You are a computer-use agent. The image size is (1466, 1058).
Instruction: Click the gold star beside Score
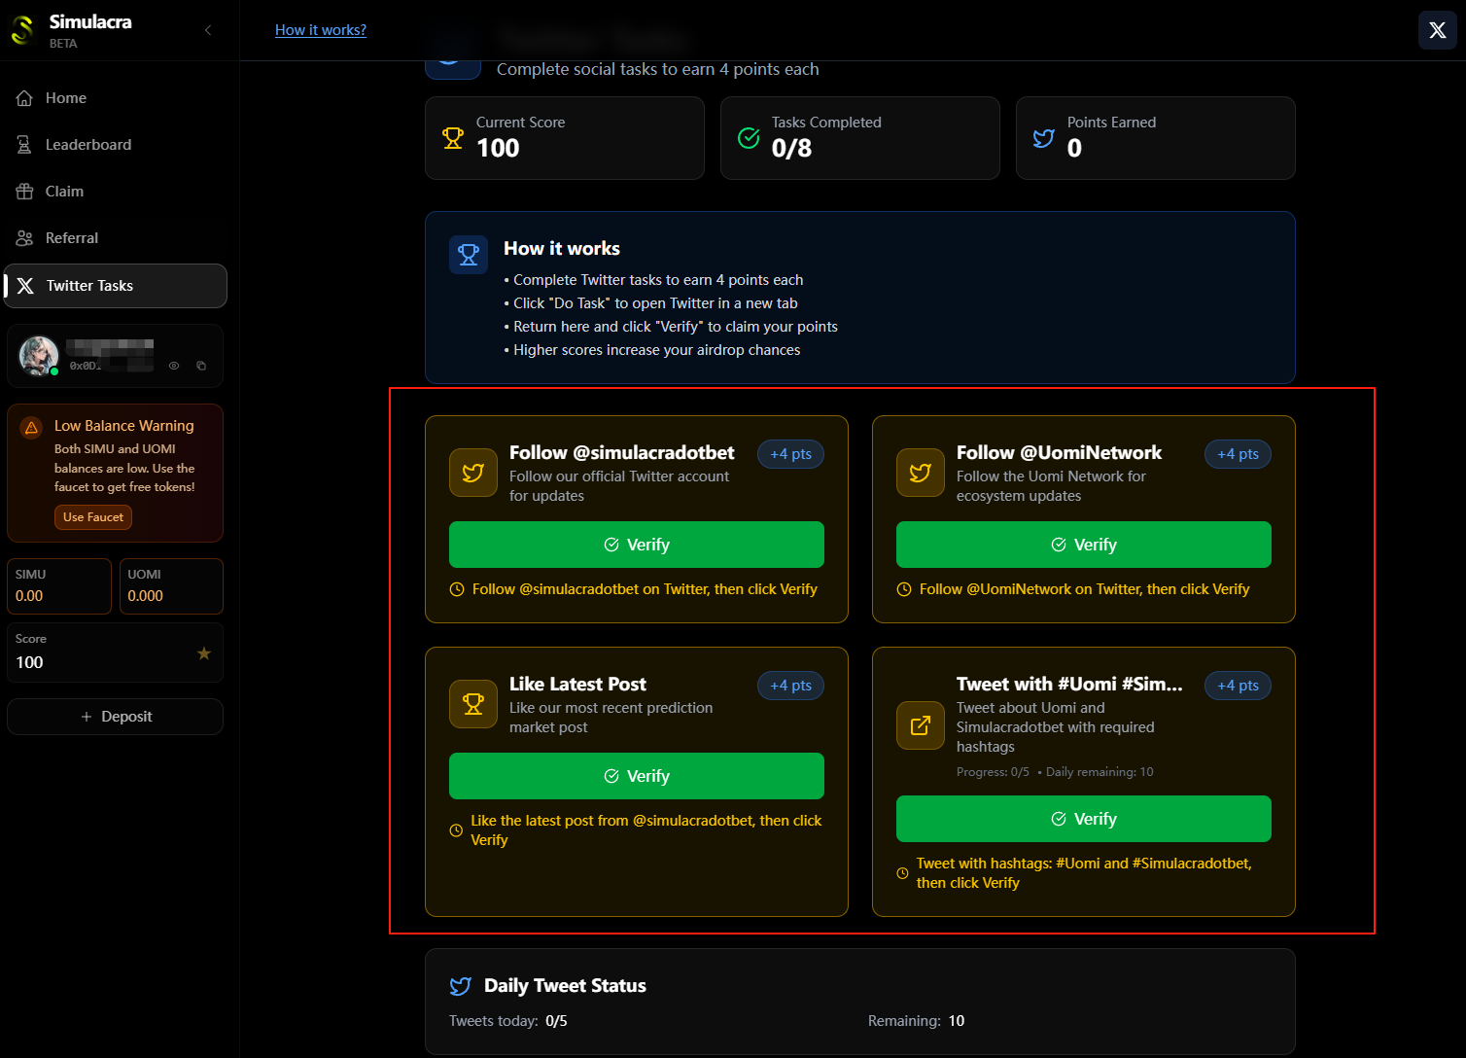click(204, 653)
